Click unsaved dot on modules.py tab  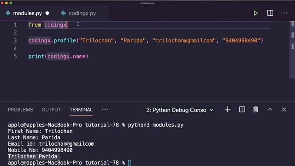pyautogui.click(x=47, y=13)
